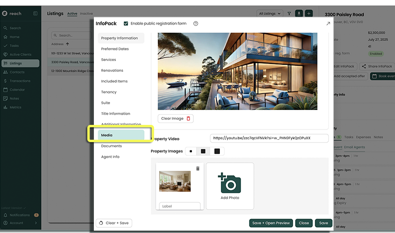Collapse the sidebar using the panel icon
Viewport: 395px width, 233px height.
(35, 14)
